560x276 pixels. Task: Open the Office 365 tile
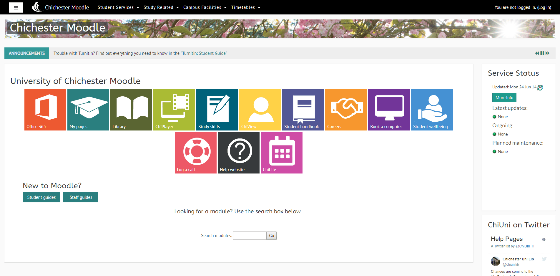[45, 110]
